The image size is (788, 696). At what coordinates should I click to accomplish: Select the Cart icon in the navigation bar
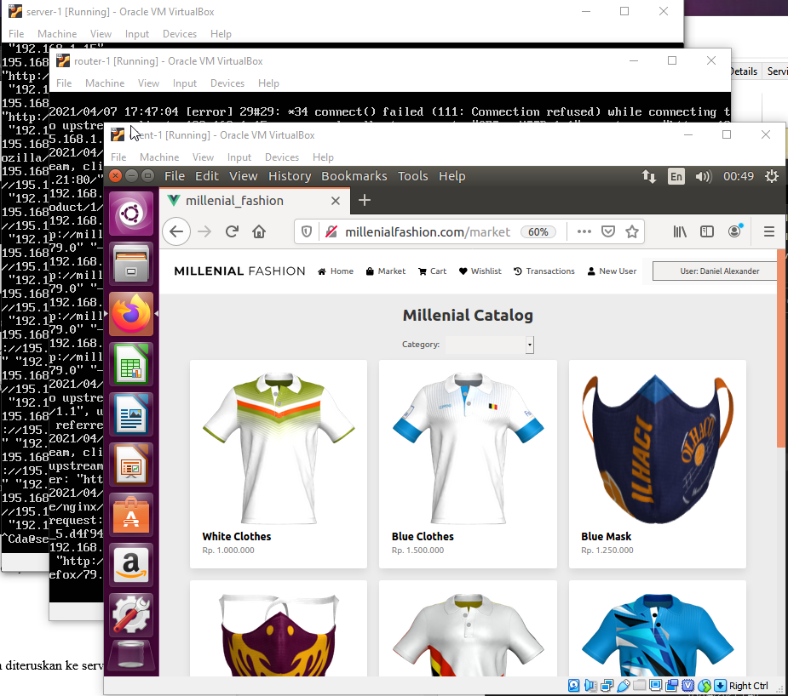[x=431, y=271]
